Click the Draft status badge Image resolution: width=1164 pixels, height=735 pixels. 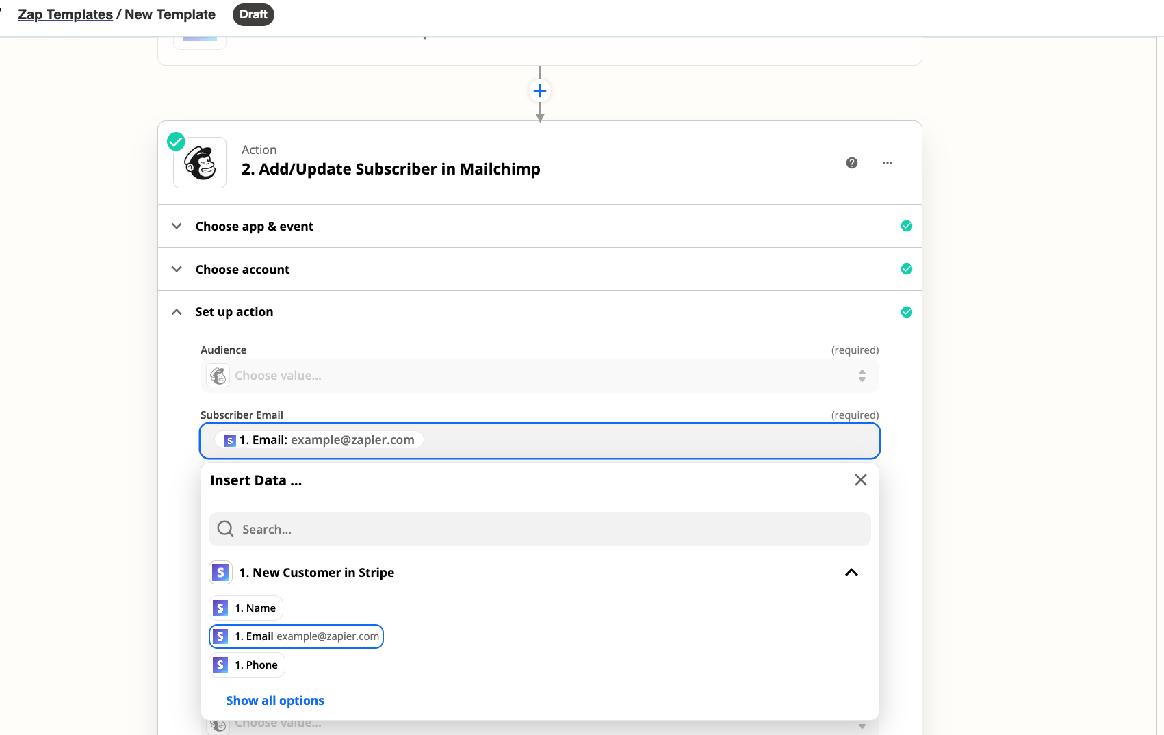[x=253, y=14]
